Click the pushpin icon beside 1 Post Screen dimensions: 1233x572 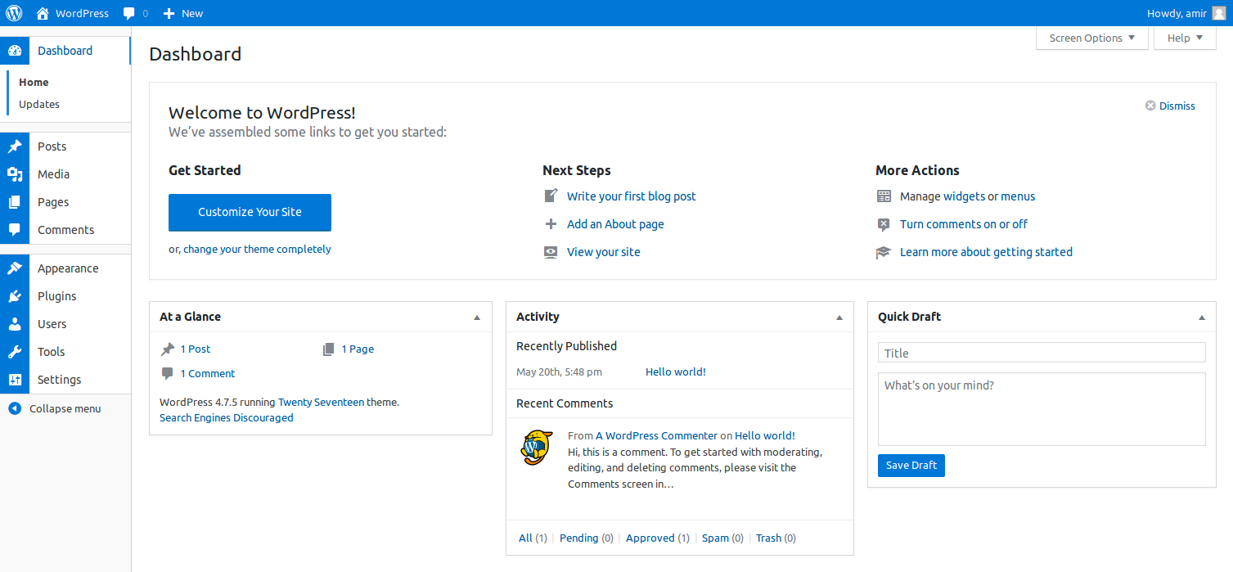click(x=168, y=349)
